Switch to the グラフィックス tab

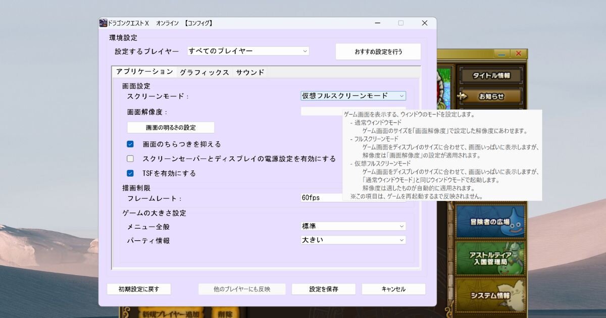coord(205,72)
